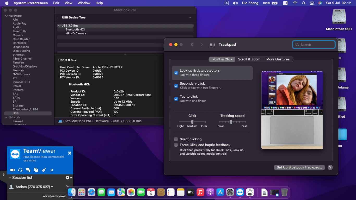
Task: Open the Session list gear settings
Action: pos(68,178)
